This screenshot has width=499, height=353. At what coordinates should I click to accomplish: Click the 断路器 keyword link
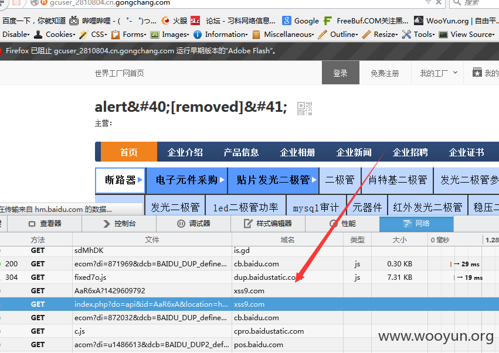(x=121, y=180)
